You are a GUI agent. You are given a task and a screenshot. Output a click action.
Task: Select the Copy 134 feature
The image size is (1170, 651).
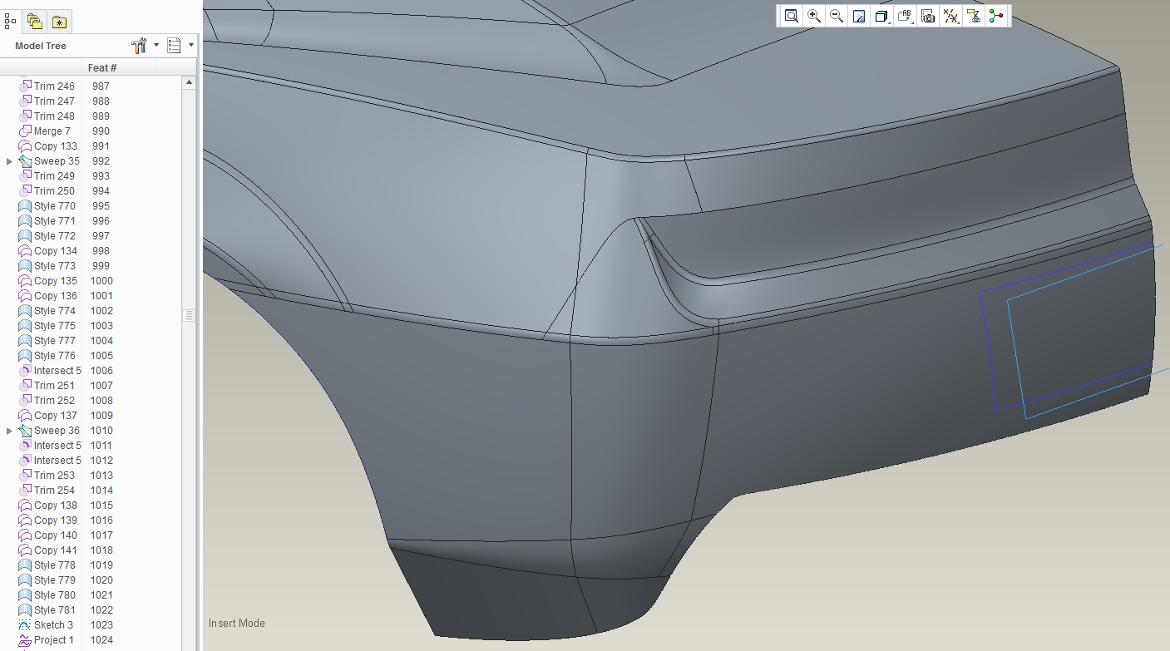[55, 251]
